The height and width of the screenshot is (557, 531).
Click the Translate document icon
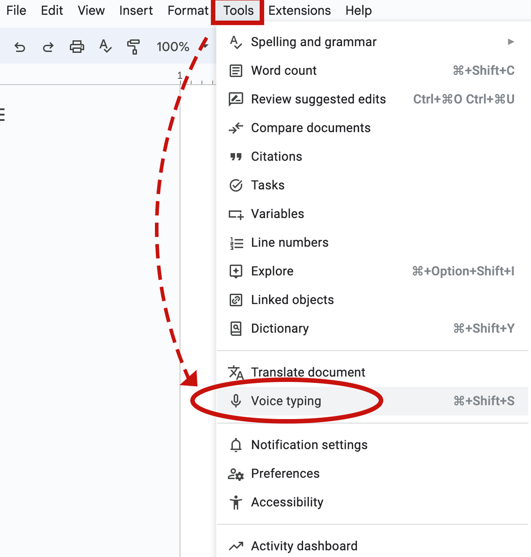pyautogui.click(x=236, y=373)
